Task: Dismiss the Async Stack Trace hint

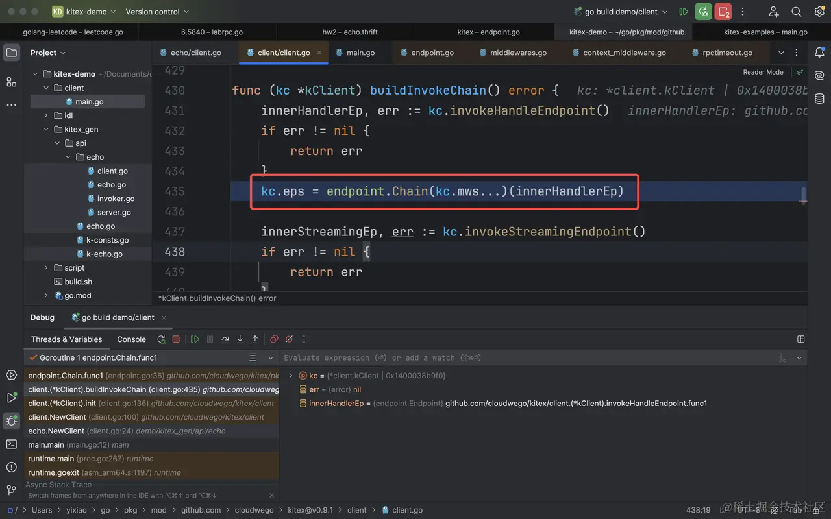Action: point(271,496)
